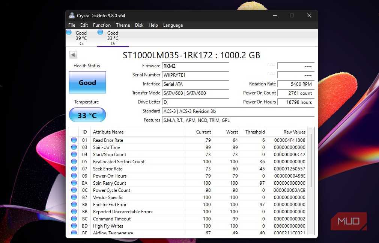Click the Good health status button
379x243 pixels.
coord(87,82)
